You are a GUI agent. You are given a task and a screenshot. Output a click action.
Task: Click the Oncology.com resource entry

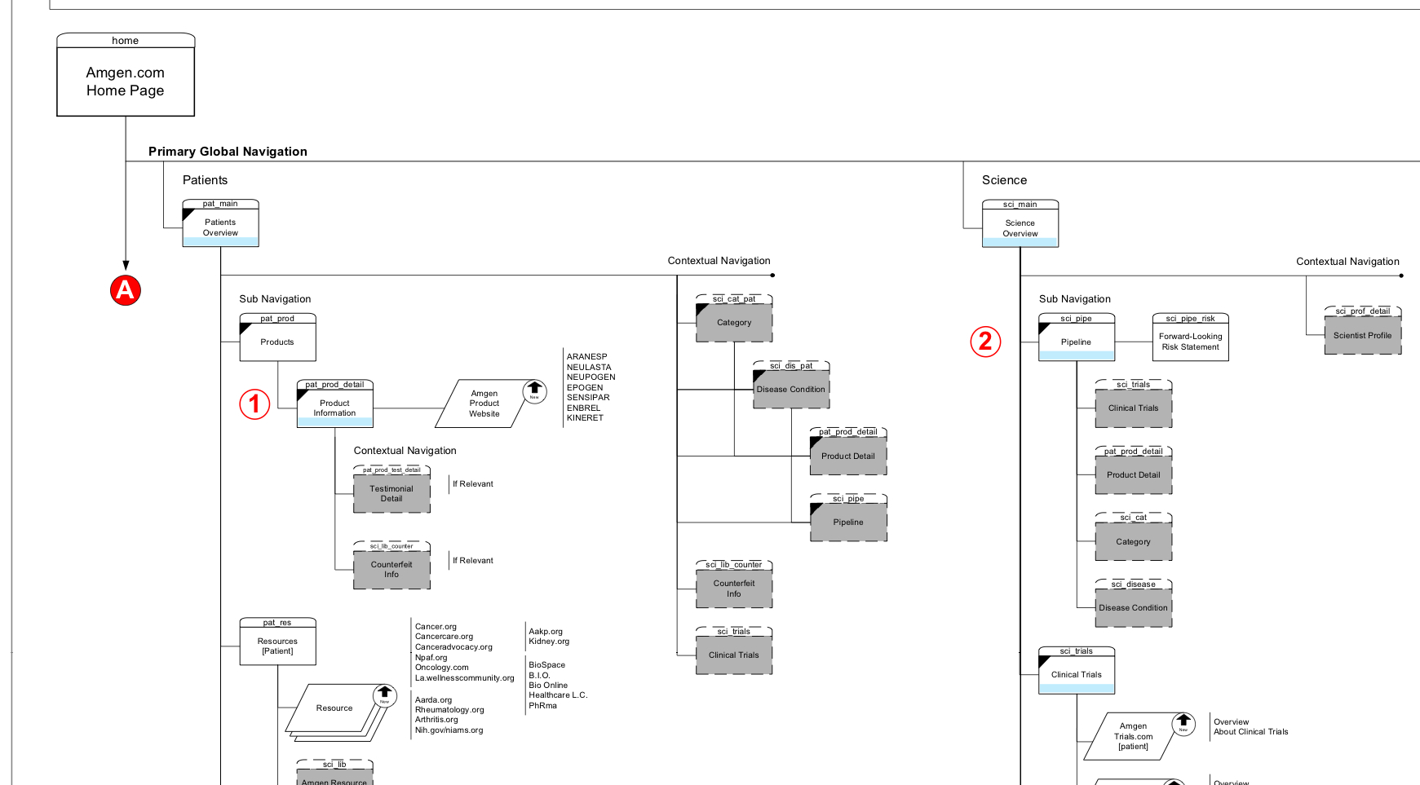[x=442, y=668]
